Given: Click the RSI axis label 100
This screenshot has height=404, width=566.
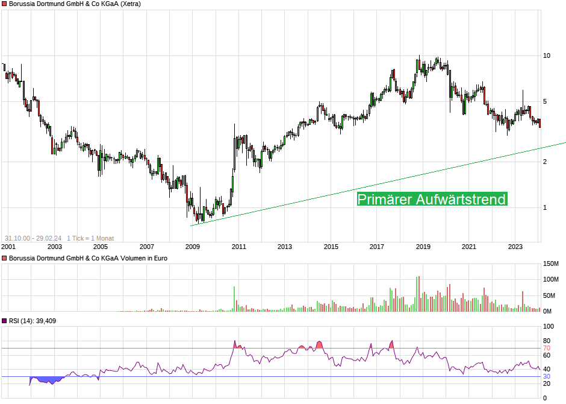Looking at the screenshot, I should point(549,326).
